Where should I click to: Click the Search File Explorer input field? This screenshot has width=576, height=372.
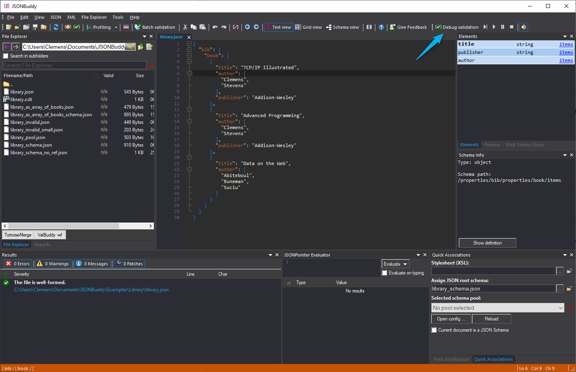click(x=74, y=65)
